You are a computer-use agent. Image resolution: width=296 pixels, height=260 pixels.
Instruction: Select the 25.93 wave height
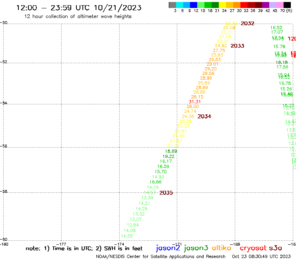click(217, 55)
